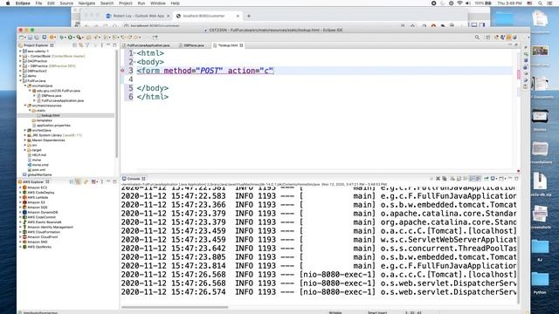Screen dimensions: 559x314
Task: Toggle Scroll Lock in Console toolbar
Action: coord(459,178)
